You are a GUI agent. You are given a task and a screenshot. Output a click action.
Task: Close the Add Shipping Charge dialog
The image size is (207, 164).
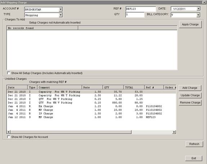pyautogui.click(x=204, y=2)
